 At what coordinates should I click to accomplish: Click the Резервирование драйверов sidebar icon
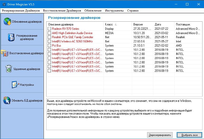pyautogui.click(x=11, y=37)
